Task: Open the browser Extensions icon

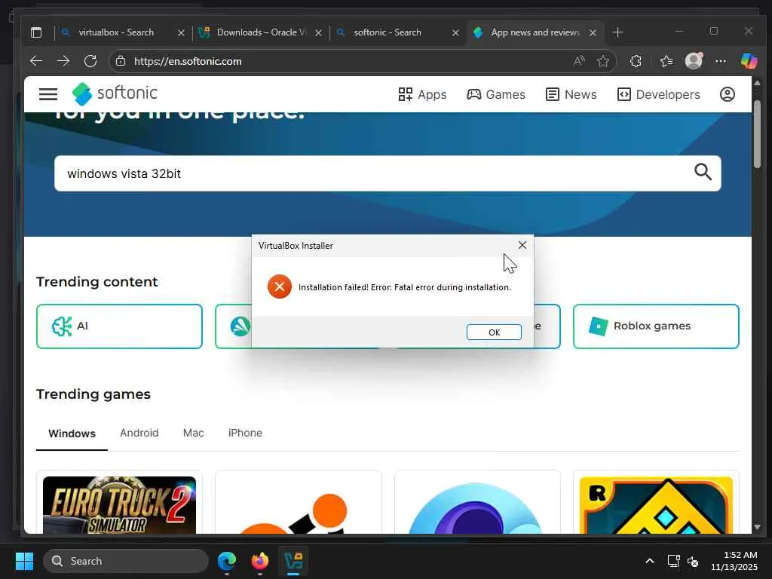Action: tap(636, 61)
